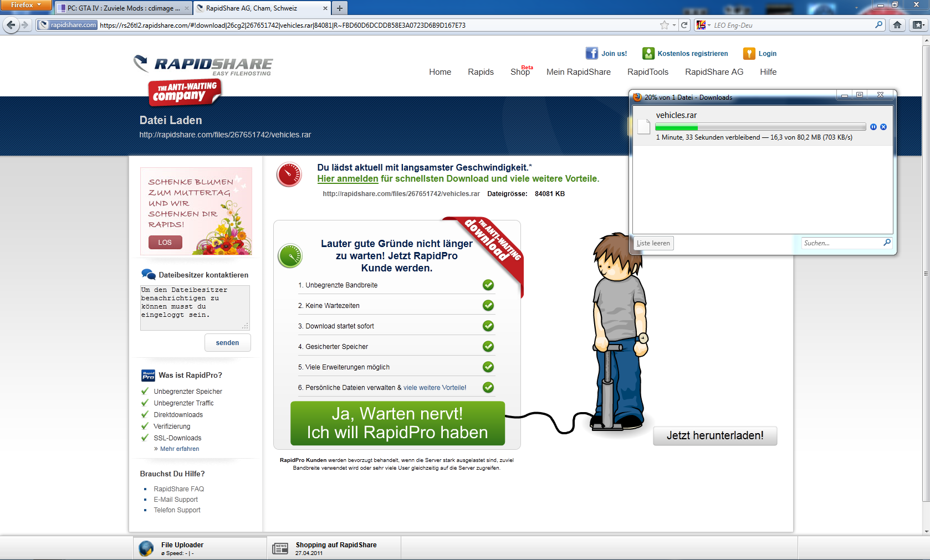Click the senden button
The height and width of the screenshot is (560, 930).
coord(228,343)
